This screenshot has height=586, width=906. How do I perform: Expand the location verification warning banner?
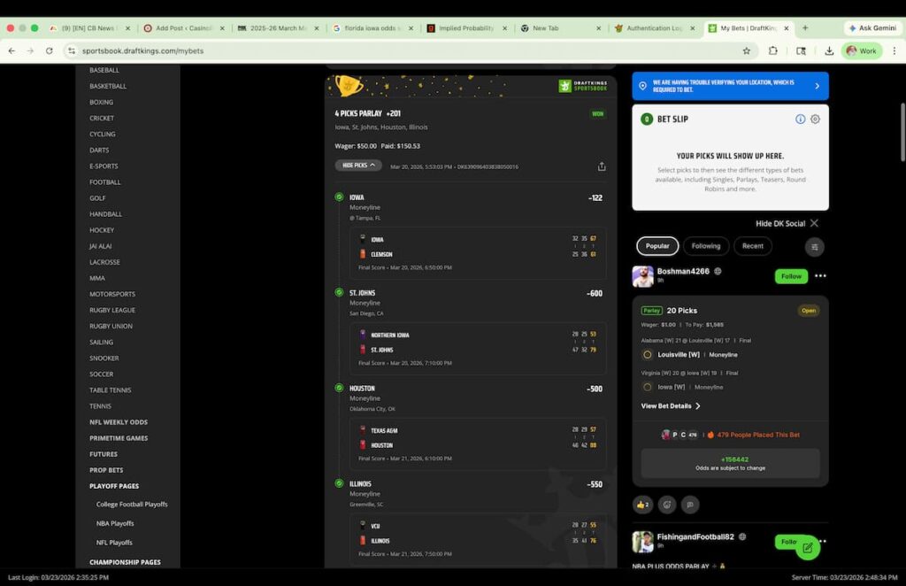(x=817, y=86)
